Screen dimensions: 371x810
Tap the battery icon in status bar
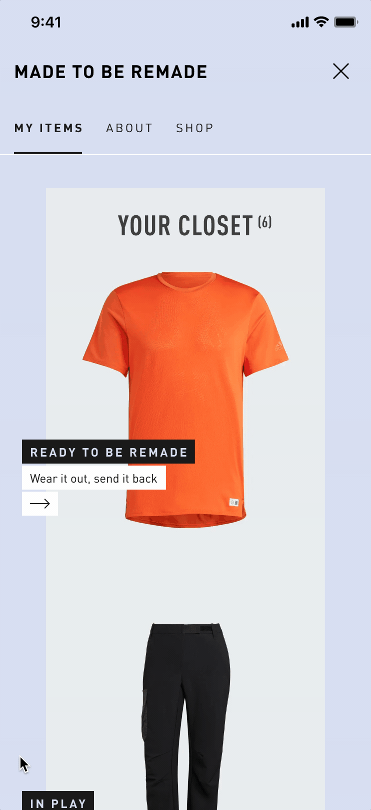tap(346, 22)
